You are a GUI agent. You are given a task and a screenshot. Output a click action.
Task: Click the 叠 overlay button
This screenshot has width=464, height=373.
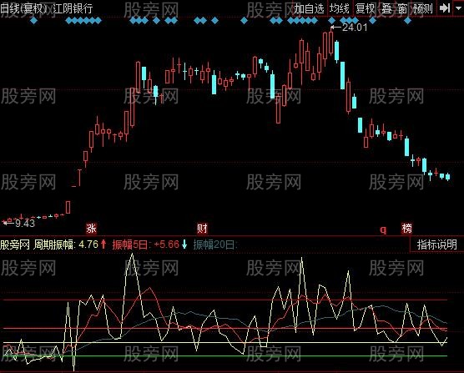pos(386,8)
